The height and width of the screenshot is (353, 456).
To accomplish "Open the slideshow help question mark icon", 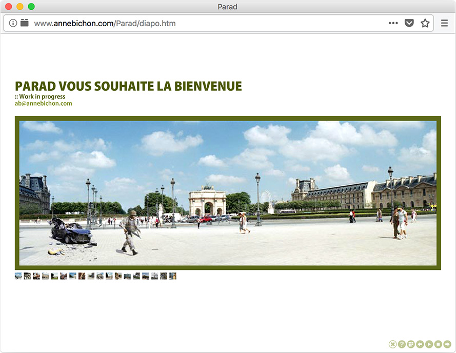I will (402, 344).
